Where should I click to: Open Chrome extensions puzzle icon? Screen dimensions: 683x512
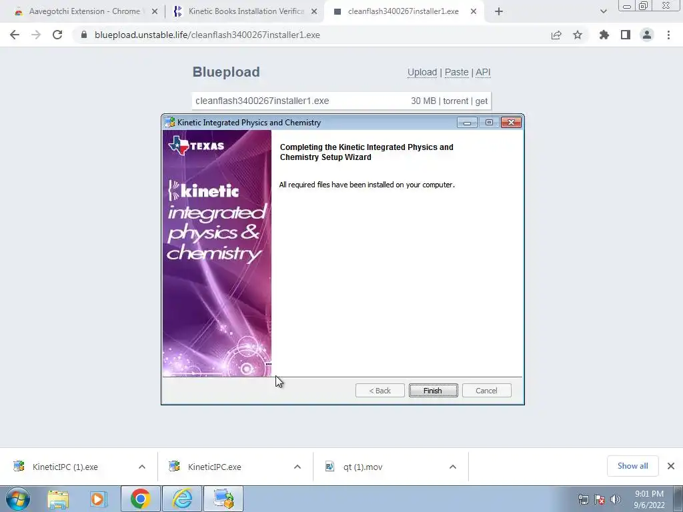click(x=604, y=35)
